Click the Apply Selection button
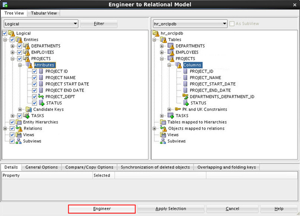Screen dimensions: 300x216 click(x=170, y=208)
